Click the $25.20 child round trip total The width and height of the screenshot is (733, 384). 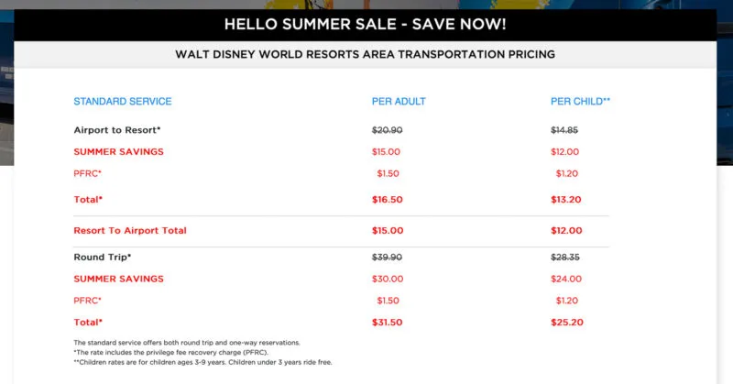pos(565,322)
